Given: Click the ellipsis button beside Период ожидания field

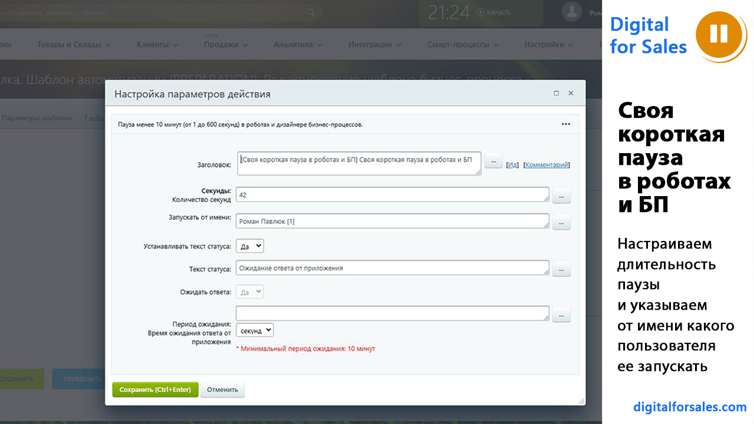Looking at the screenshot, I should click(x=561, y=314).
